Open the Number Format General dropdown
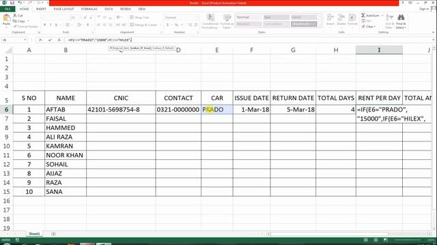Screen dimensions: 437x245 click(197, 18)
